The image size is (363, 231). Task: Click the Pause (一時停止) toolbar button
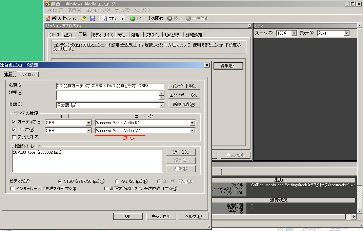[197, 18]
